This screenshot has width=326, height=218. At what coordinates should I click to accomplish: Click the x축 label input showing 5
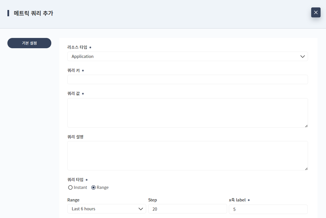coord(268,209)
